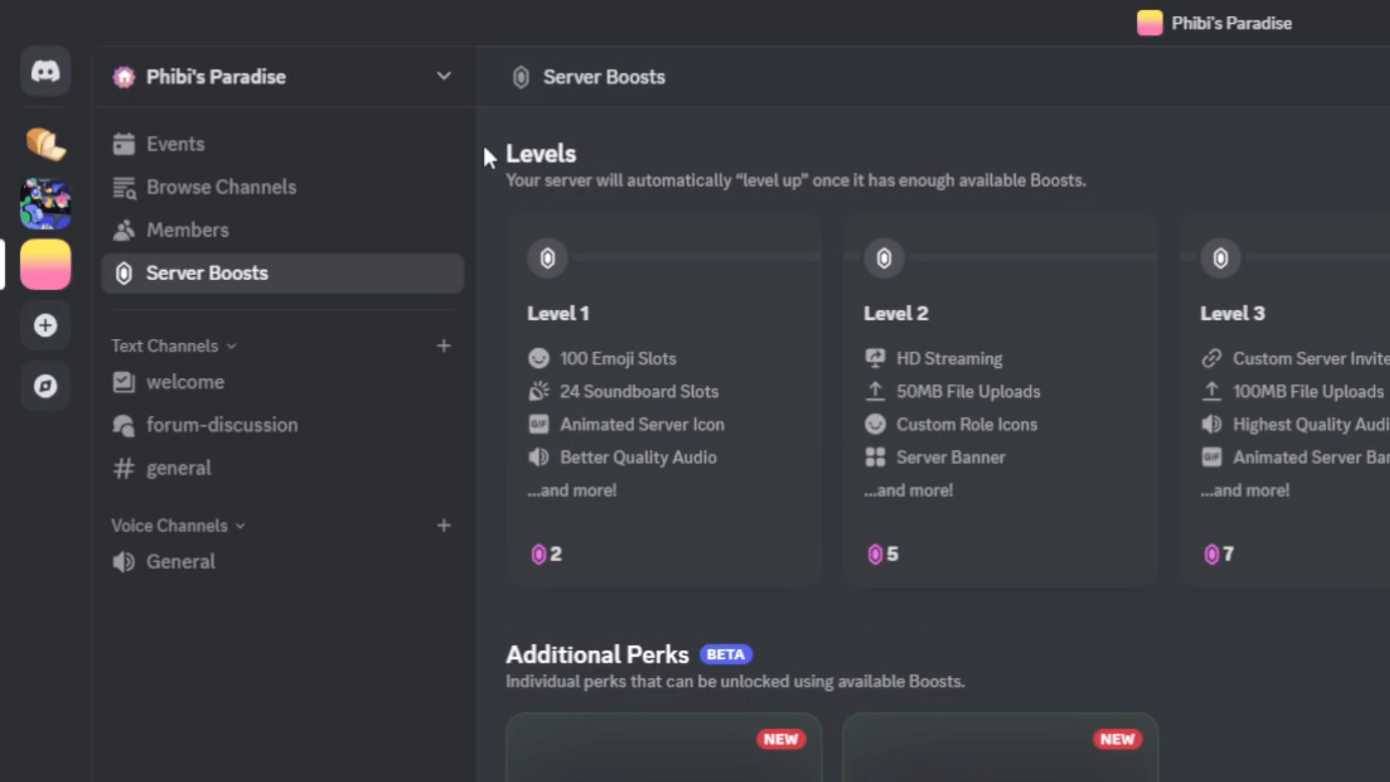Screen dimensions: 1390x782
Task: Open Discord home via the Discord logo icon
Action: point(46,71)
